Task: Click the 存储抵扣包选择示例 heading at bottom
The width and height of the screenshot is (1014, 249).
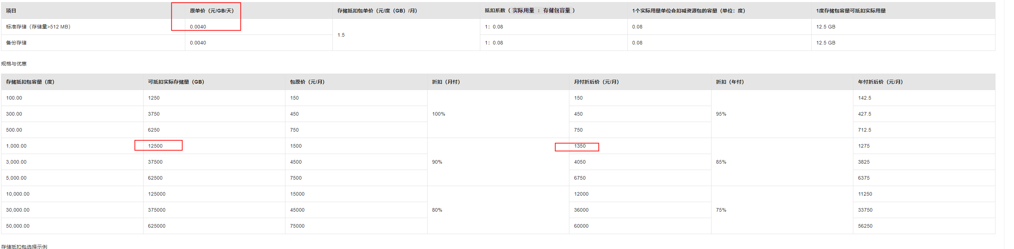Action: coord(24,246)
